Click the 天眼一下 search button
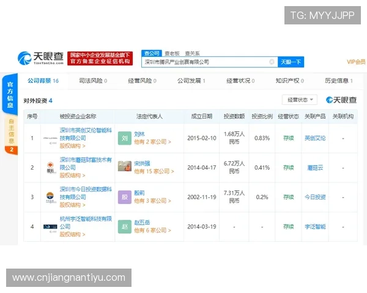 click(x=291, y=62)
